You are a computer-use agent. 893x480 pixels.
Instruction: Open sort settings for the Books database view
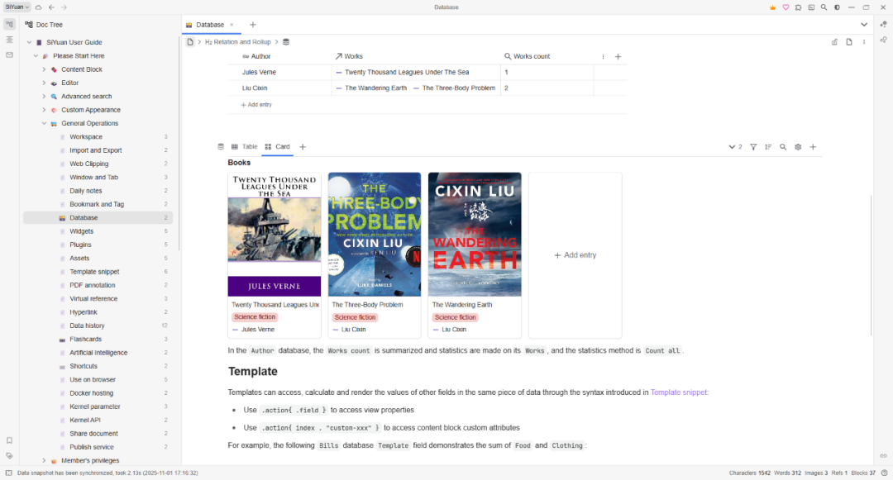768,146
